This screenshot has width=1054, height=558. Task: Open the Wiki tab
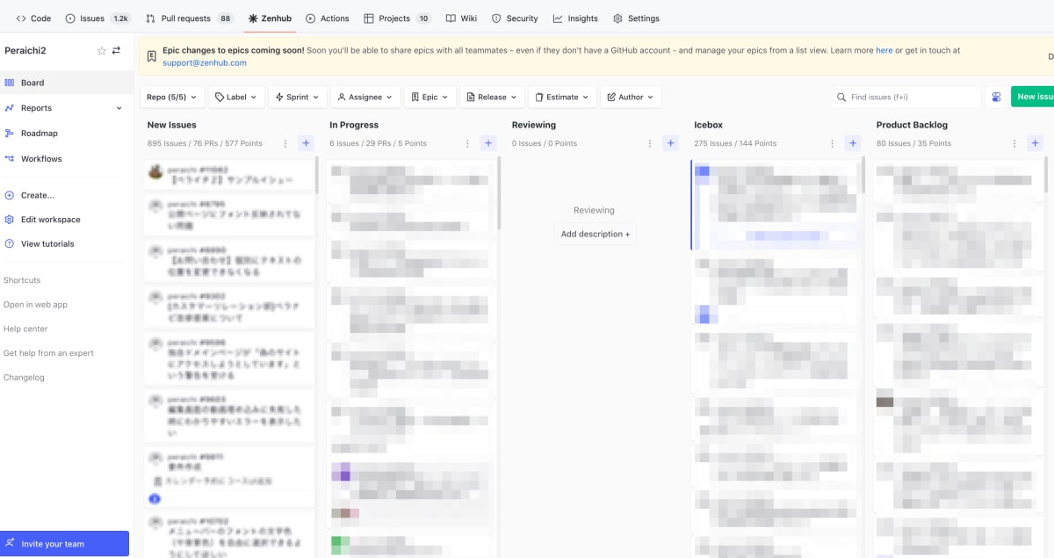(x=461, y=18)
